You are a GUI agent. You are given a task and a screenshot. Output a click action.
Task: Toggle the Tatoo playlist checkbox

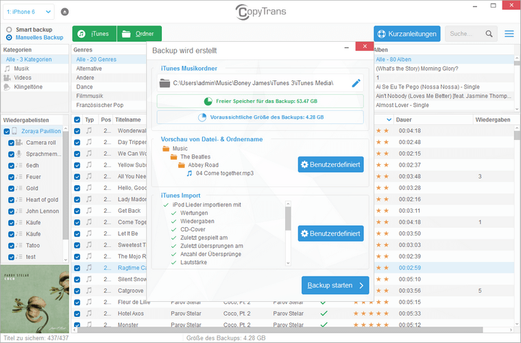[11, 246]
